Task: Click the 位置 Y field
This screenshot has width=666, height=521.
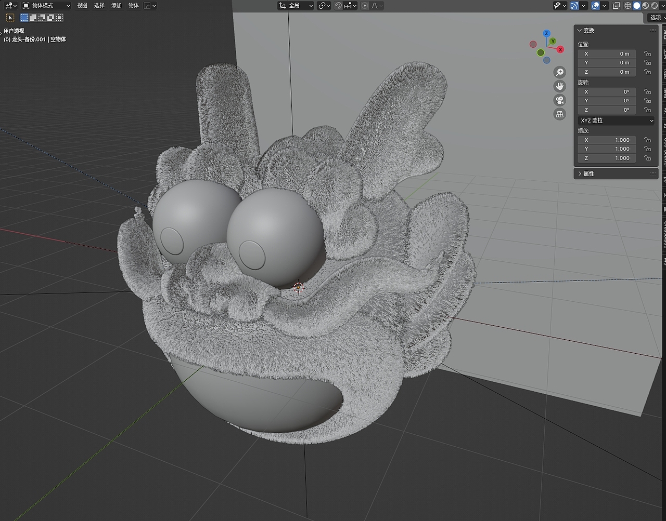Action: [607, 63]
